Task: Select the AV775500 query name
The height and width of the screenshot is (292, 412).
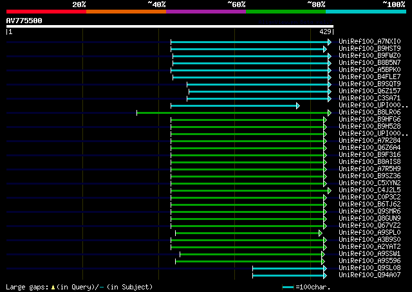Action: [24, 21]
